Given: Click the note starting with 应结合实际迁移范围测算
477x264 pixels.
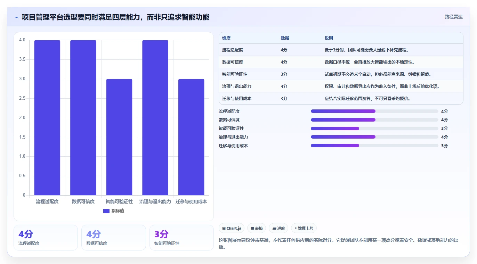Looking at the screenshot, I should (367, 99).
